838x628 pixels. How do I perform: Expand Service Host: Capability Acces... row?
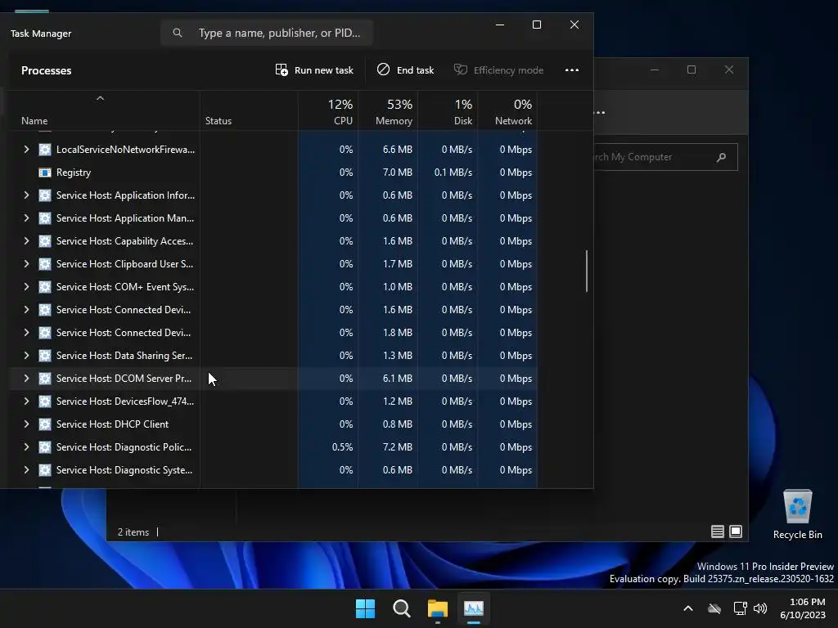point(26,241)
